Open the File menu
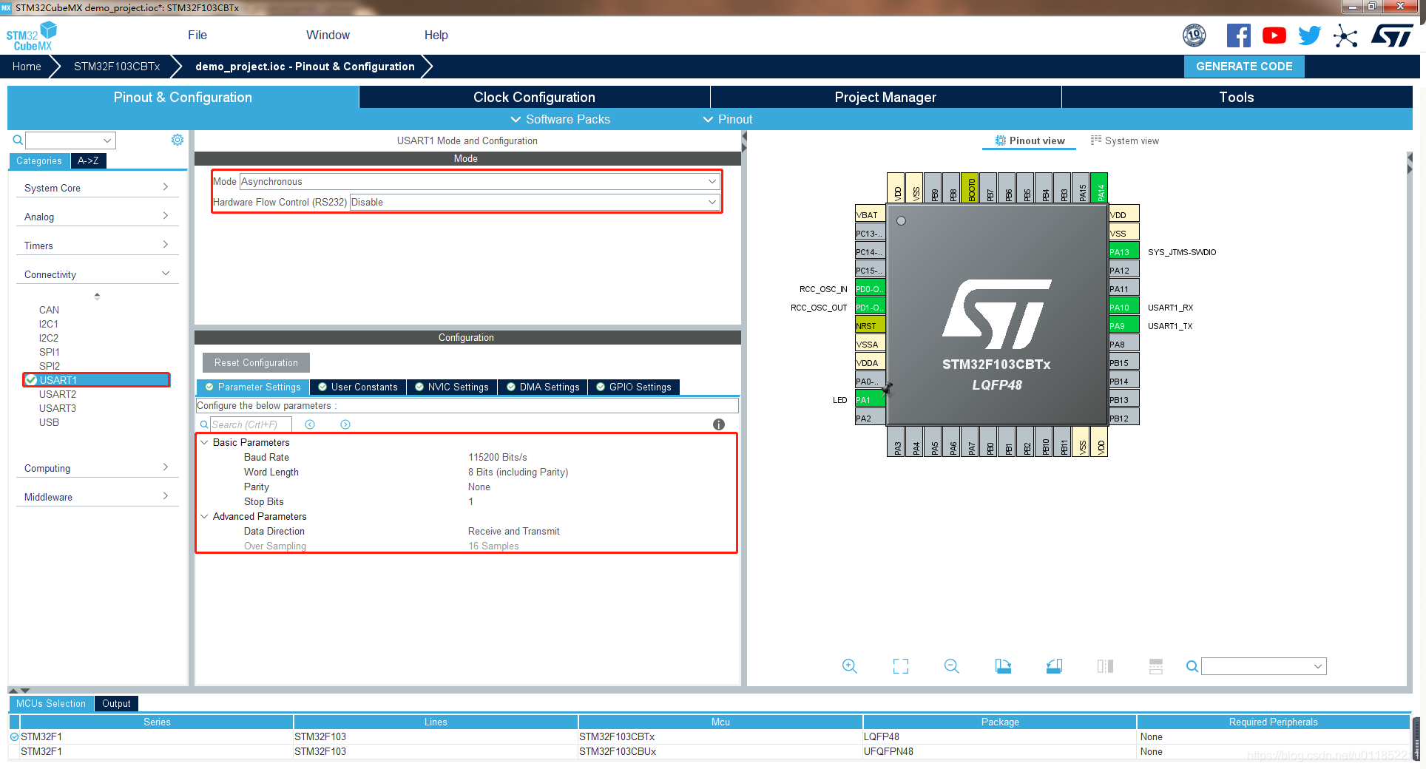1426x769 pixels. point(197,35)
